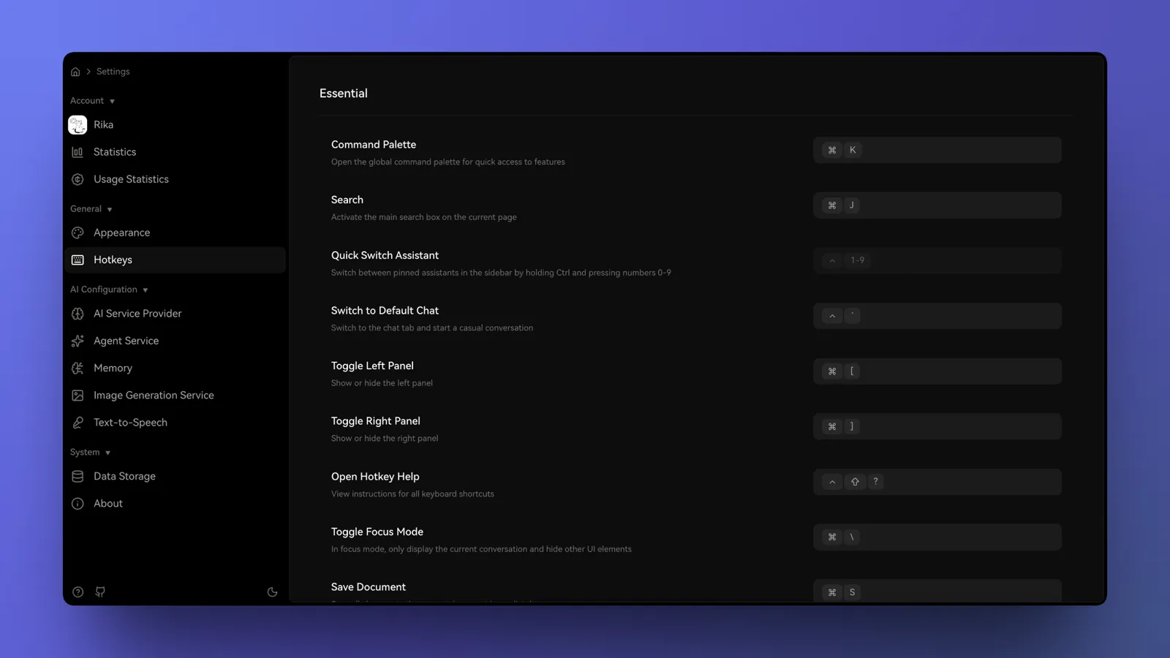Collapse the AI Configuration section

click(145, 290)
